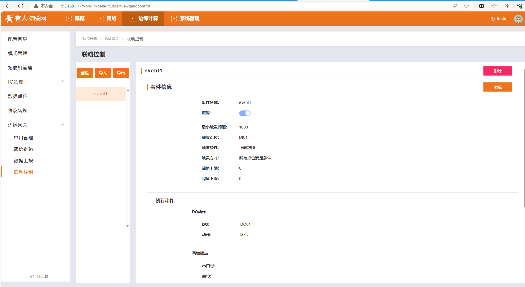This screenshot has width=525, height=287.
Task: Open the browser collections icon
Action: coord(507,6)
